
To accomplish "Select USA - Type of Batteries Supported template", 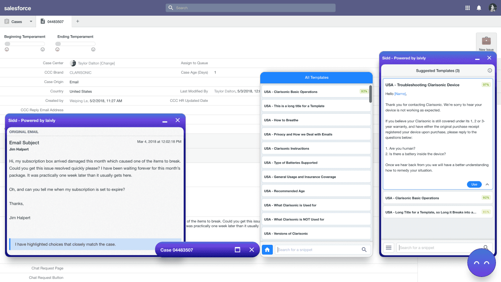I will coord(316,163).
